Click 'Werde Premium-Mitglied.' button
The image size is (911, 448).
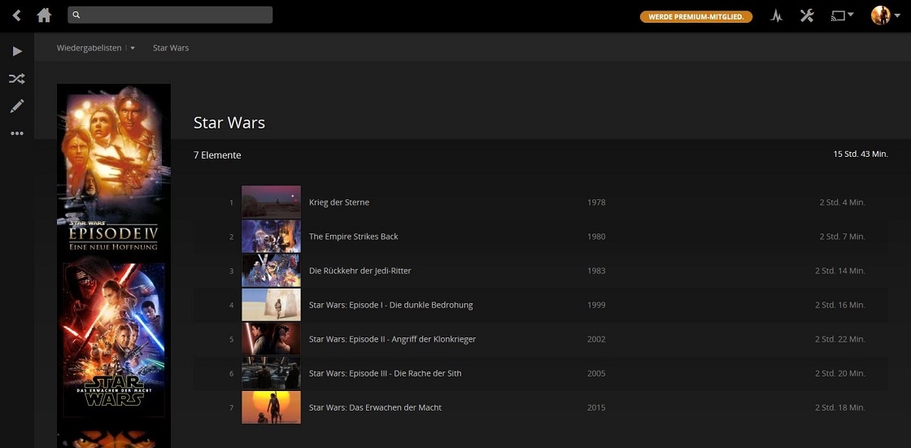click(x=696, y=17)
